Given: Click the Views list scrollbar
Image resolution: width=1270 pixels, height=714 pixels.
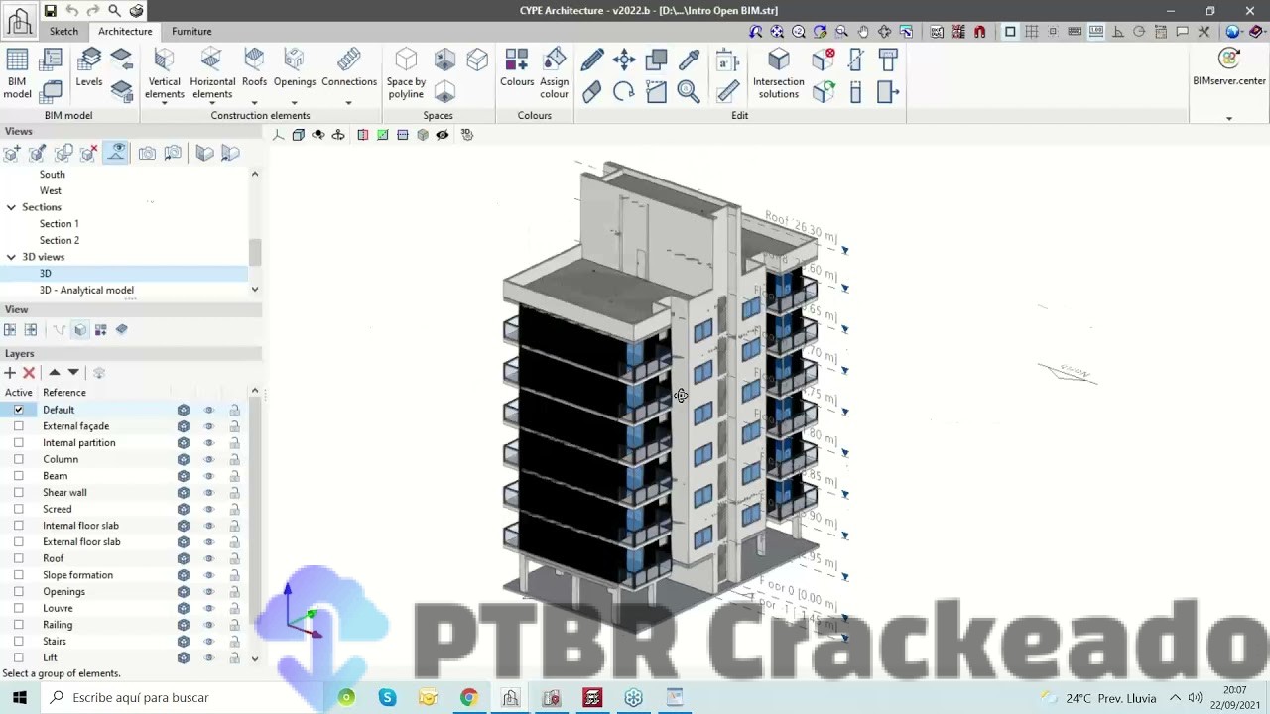Looking at the screenshot, I should [x=255, y=252].
